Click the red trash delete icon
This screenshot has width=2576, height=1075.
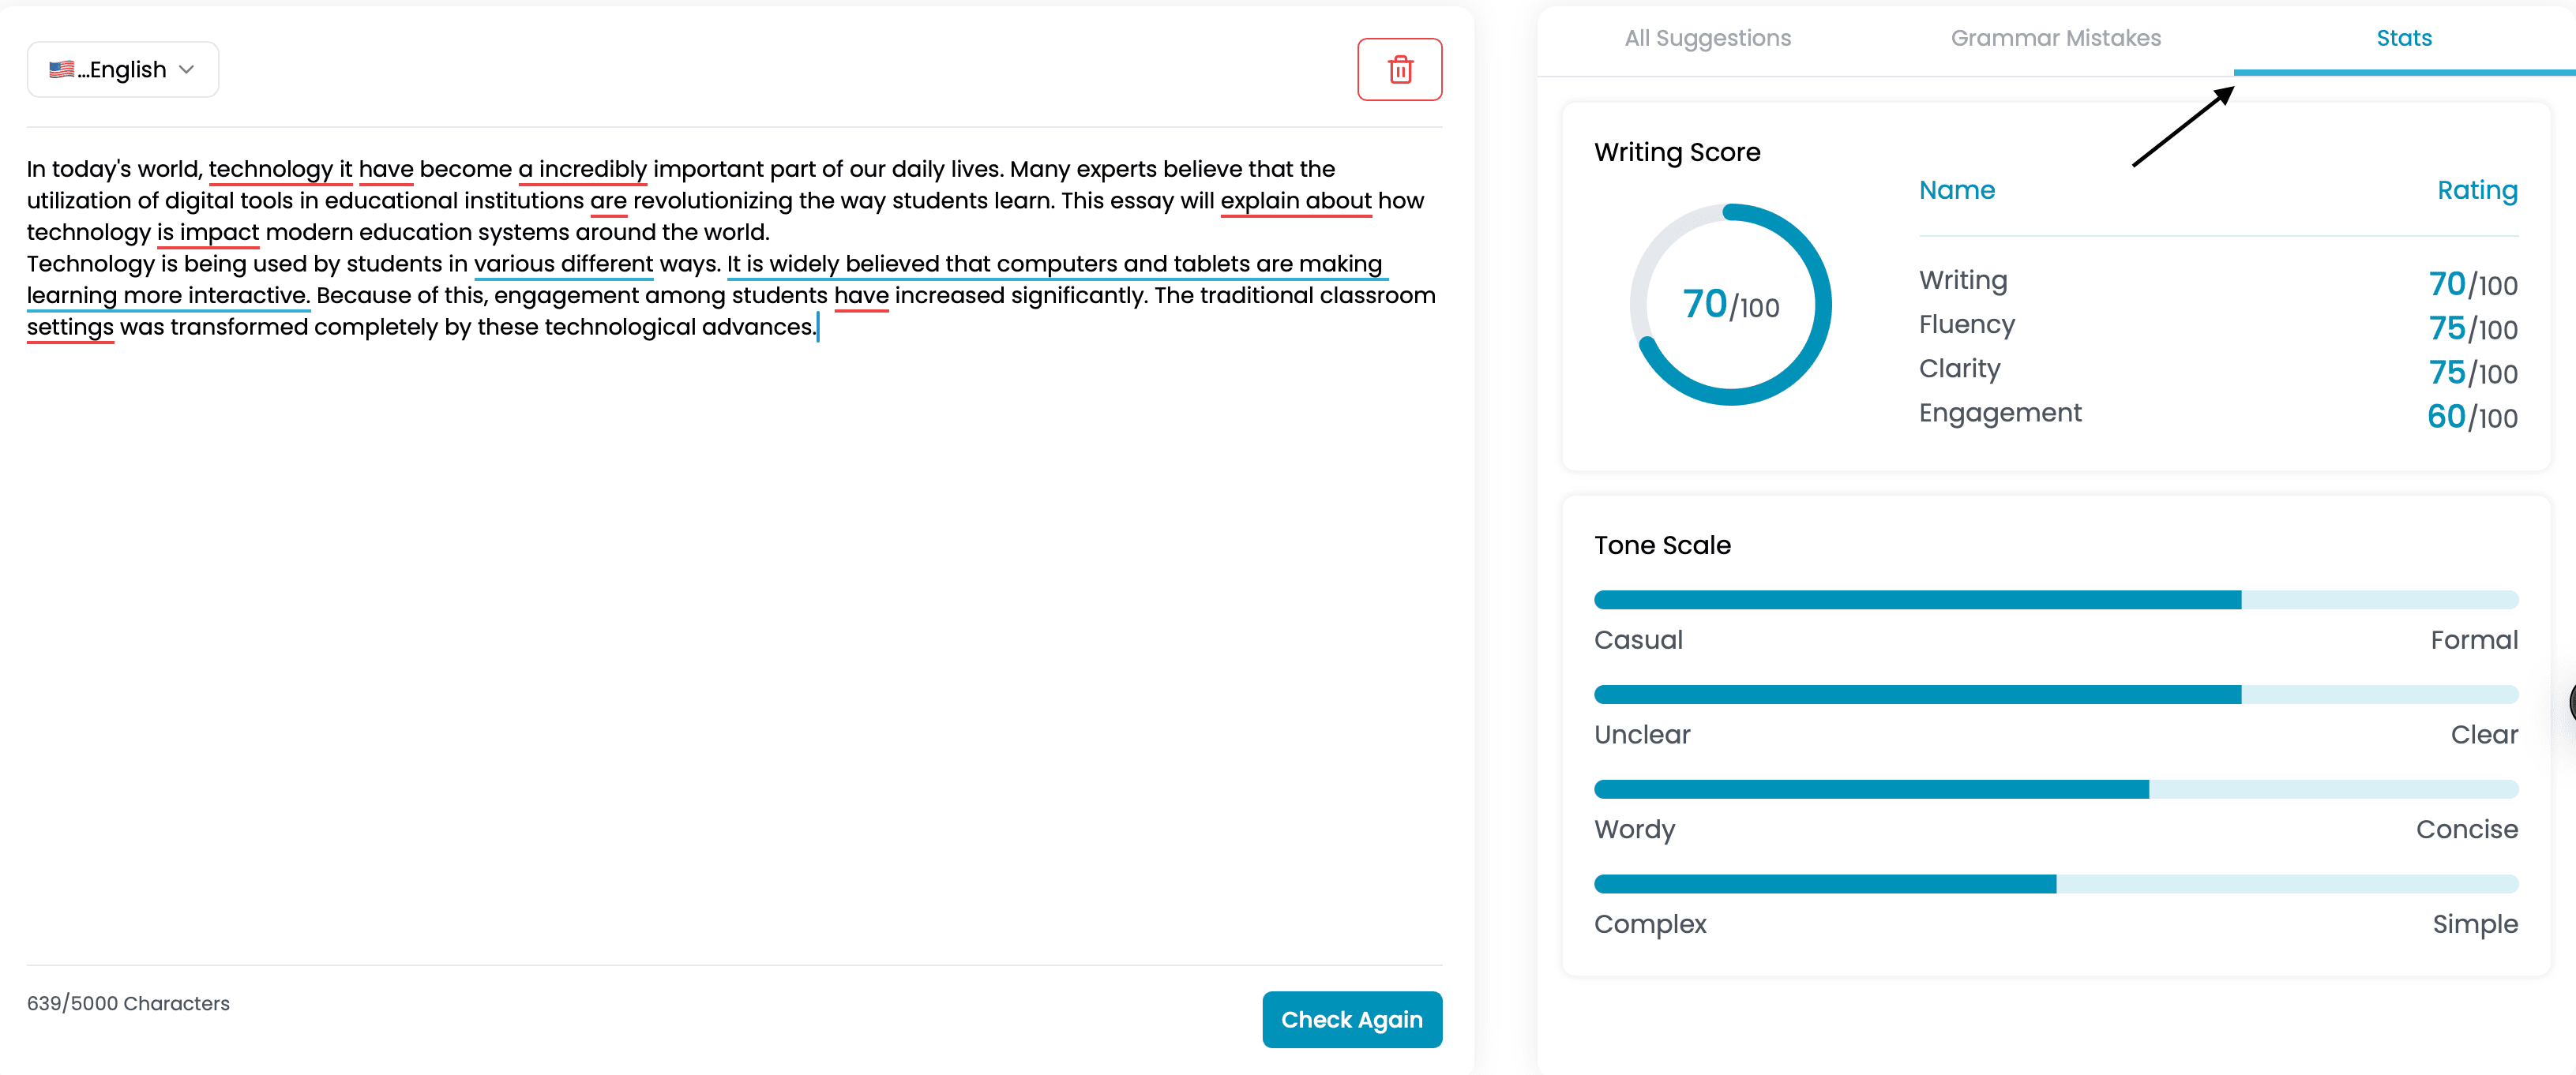[1399, 70]
